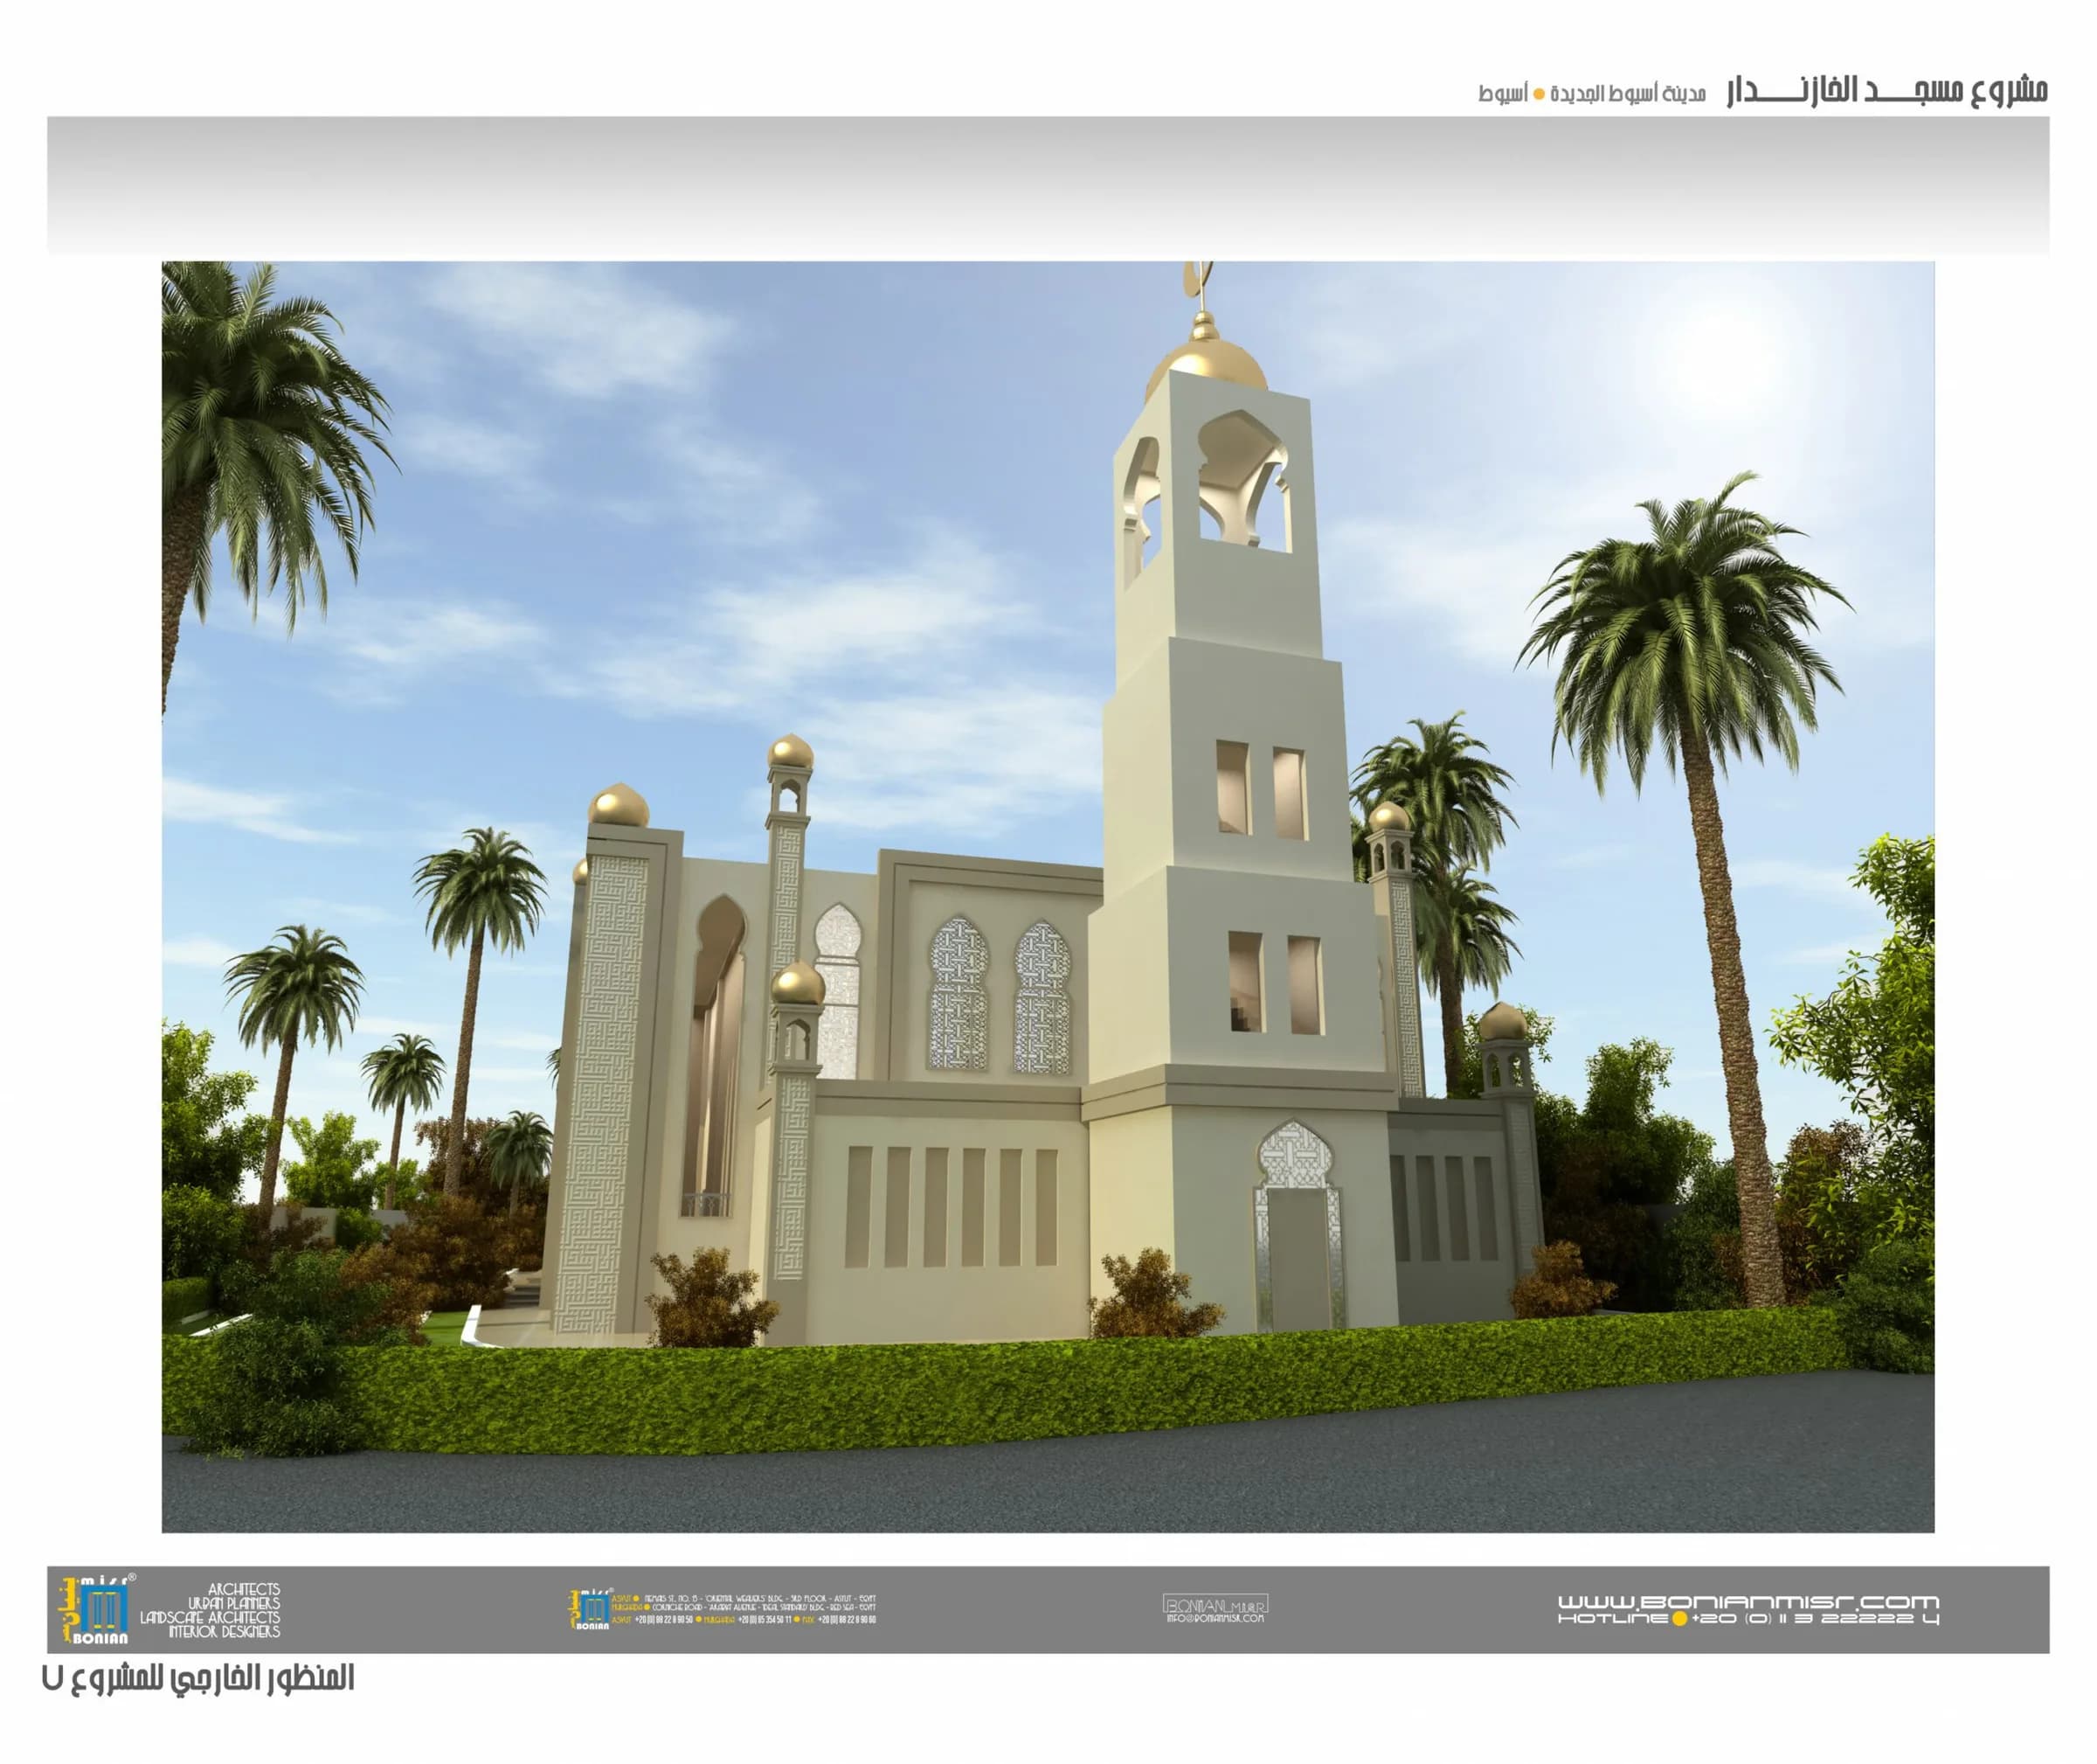2097x1764 pixels.
Task: Click the Asyut address line in footer
Action: pos(744,1599)
